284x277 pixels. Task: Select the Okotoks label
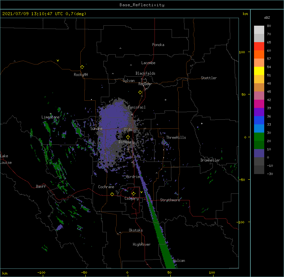[x=136, y=230]
